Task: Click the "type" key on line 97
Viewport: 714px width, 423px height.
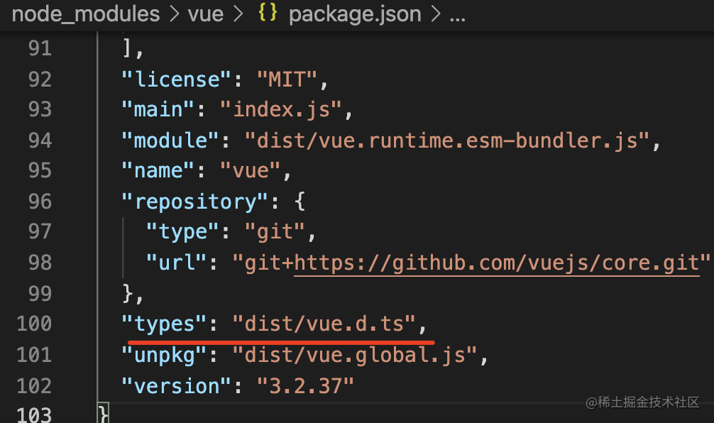Action: coord(182,232)
